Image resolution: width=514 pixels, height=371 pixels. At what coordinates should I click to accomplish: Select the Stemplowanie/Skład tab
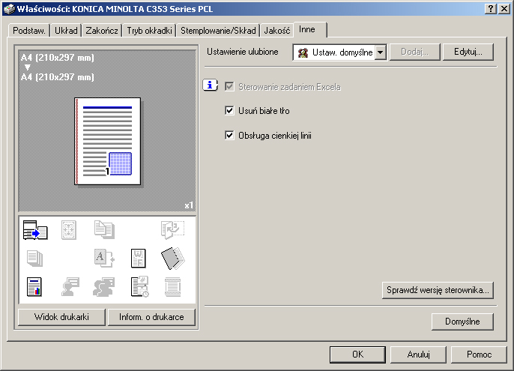218,31
